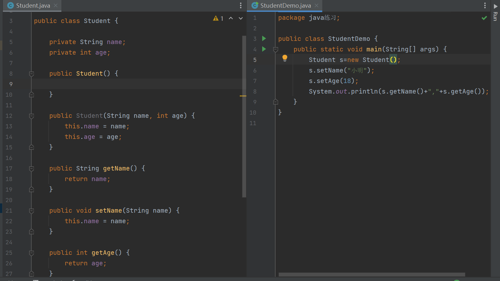Click line number 5 in StudentDemo.java gutter
Image resolution: width=500 pixels, height=281 pixels.
coord(255,60)
